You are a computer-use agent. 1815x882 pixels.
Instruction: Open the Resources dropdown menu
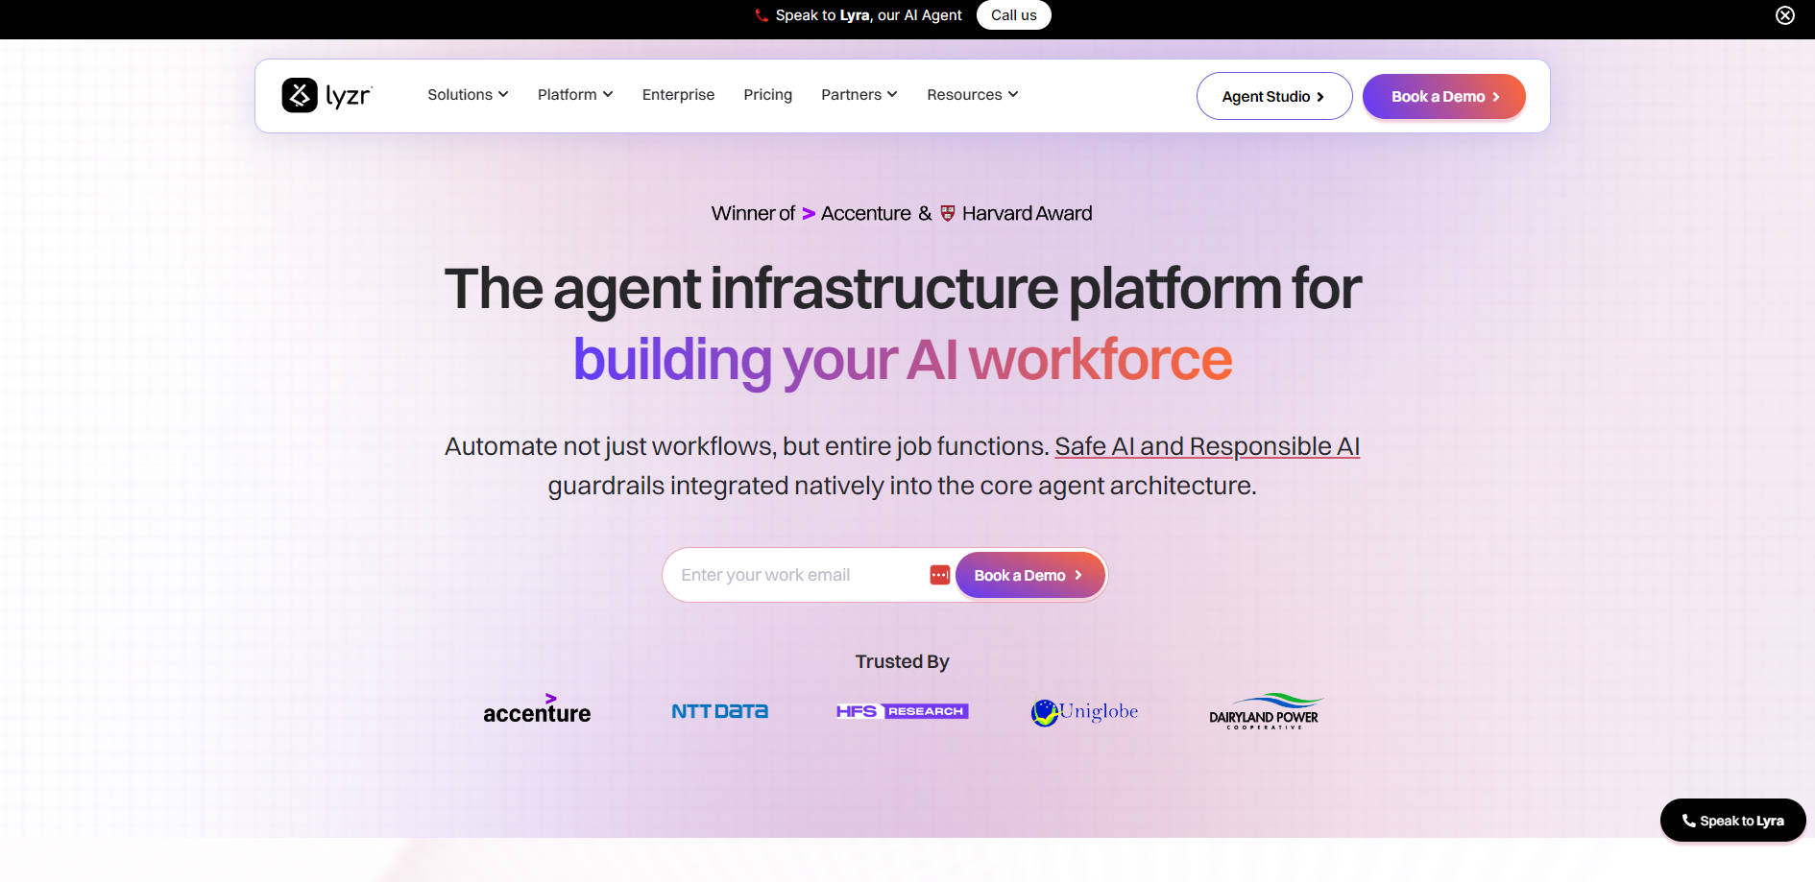(972, 95)
